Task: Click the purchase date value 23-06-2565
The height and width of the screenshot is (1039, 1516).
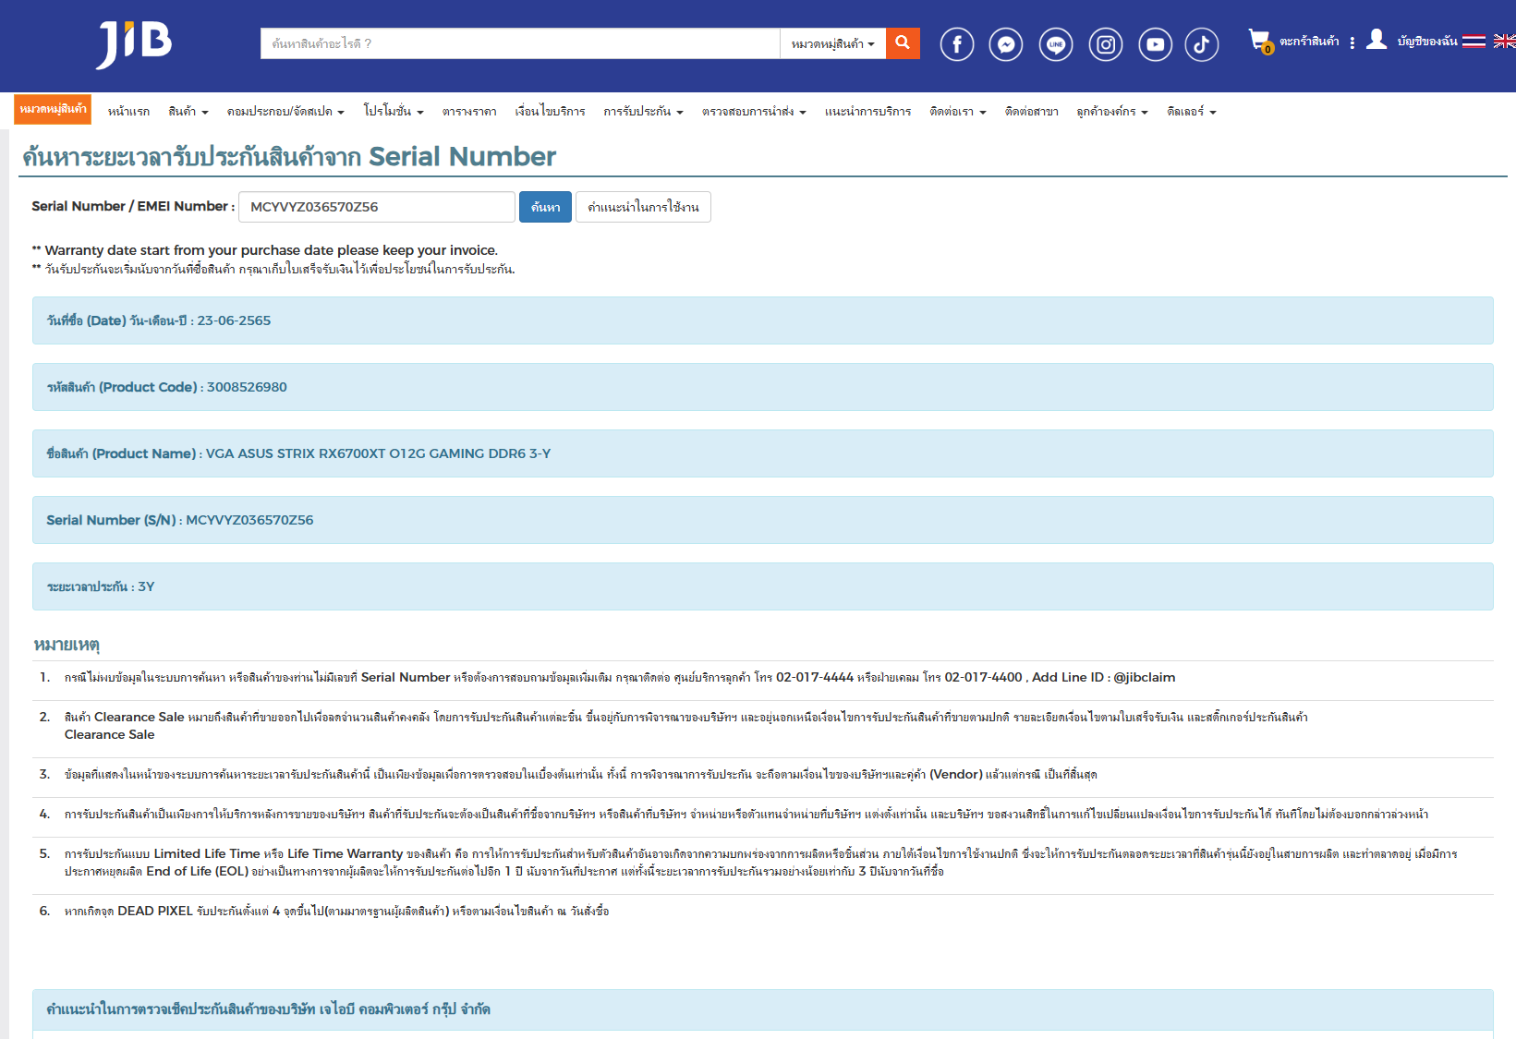Action: coord(234,320)
